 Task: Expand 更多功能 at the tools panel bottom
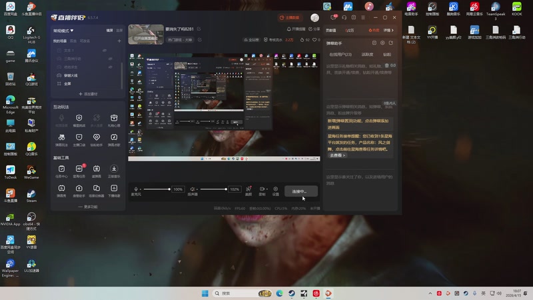(x=87, y=207)
